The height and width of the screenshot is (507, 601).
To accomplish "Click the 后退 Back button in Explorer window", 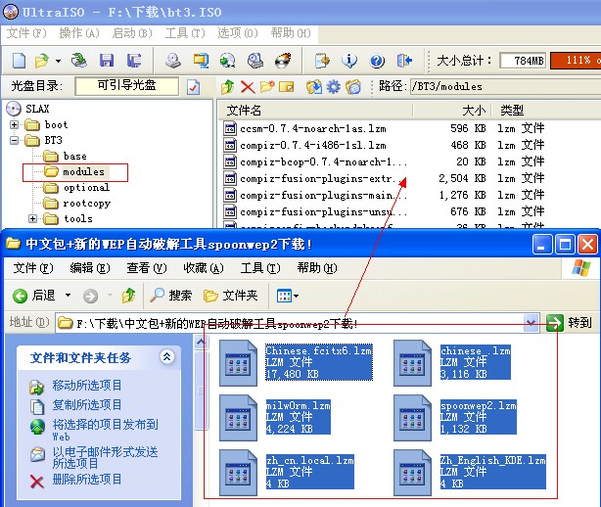I will (x=33, y=296).
